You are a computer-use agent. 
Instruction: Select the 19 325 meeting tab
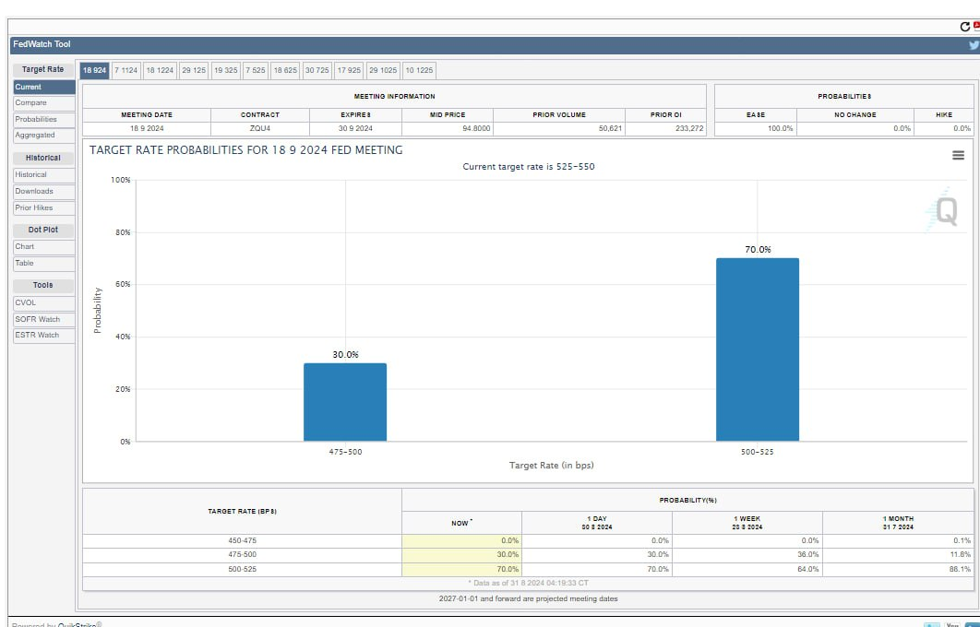226,71
